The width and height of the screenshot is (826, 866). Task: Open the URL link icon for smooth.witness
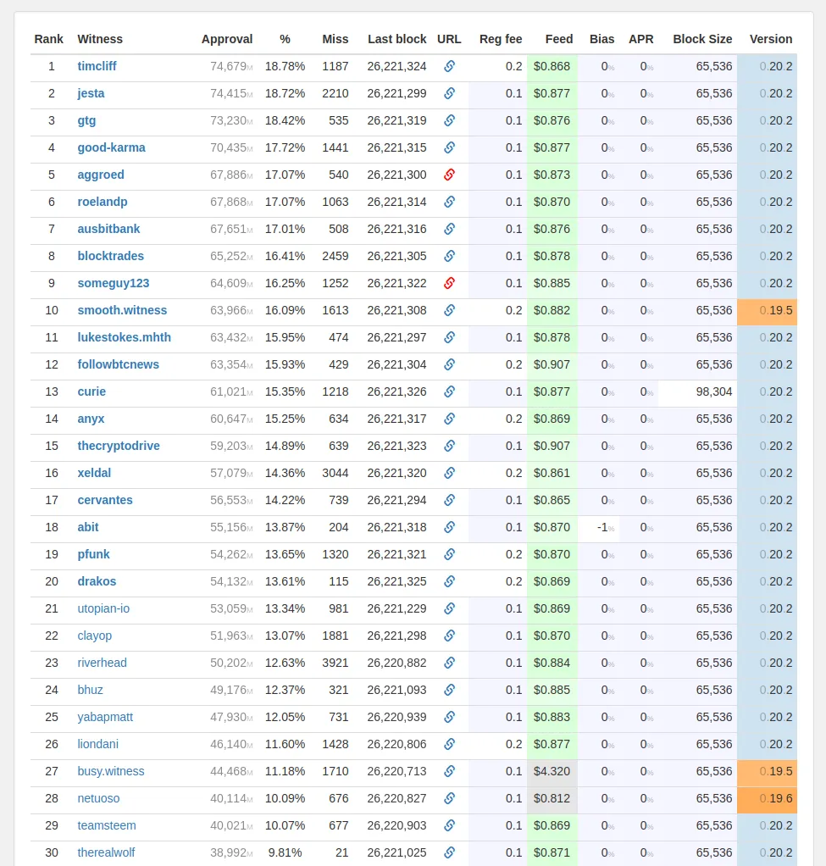coord(450,310)
